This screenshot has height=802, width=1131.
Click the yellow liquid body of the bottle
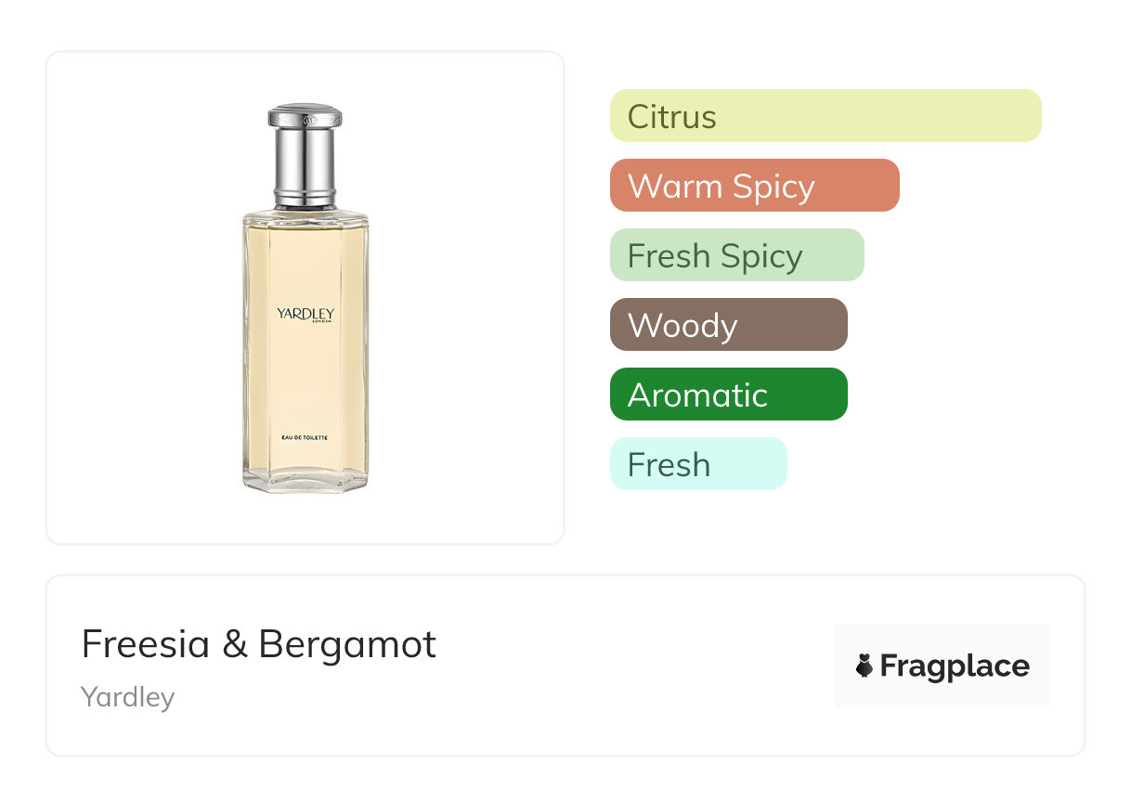pos(305,371)
